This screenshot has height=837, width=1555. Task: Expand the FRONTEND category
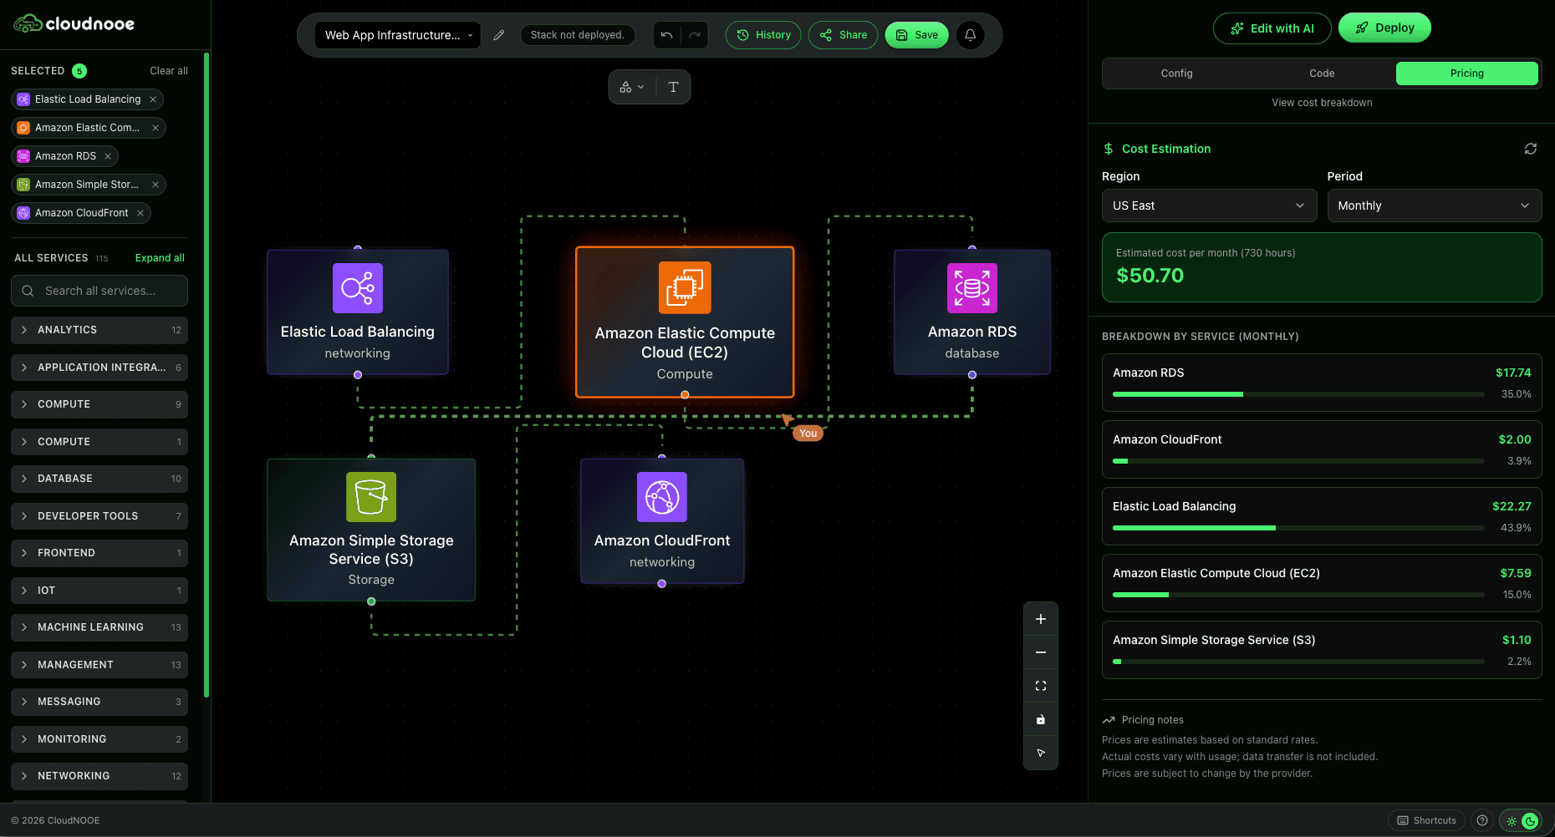click(x=99, y=553)
